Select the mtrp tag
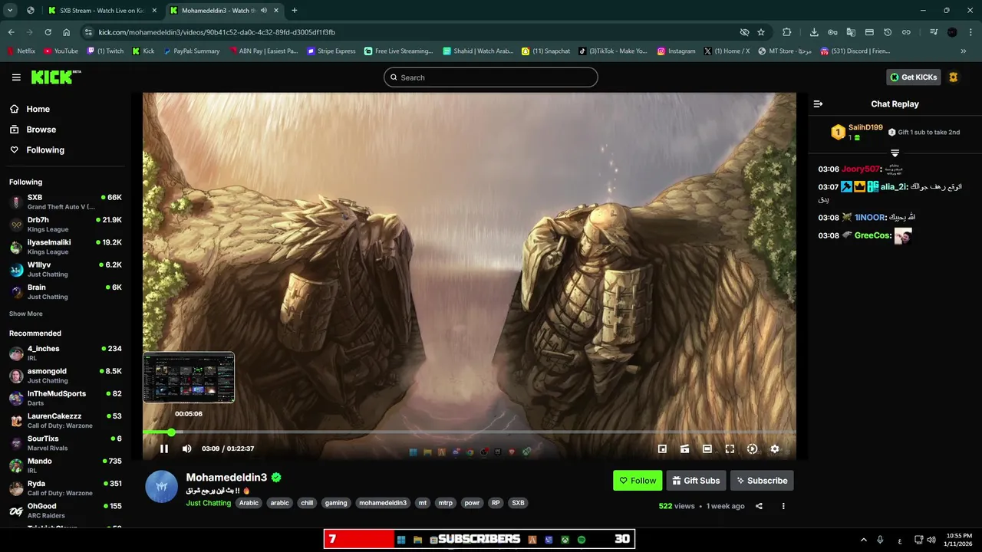Screen dimensions: 982x552 445,503
